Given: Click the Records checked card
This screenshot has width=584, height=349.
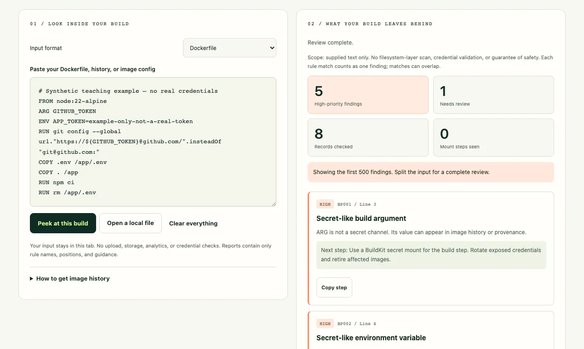Looking at the screenshot, I should coord(368,138).
